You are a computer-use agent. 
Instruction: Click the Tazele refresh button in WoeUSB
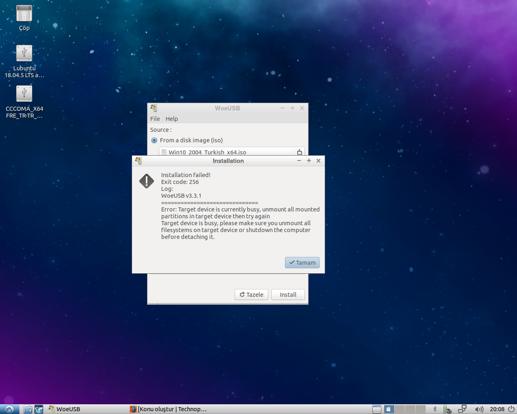point(251,294)
